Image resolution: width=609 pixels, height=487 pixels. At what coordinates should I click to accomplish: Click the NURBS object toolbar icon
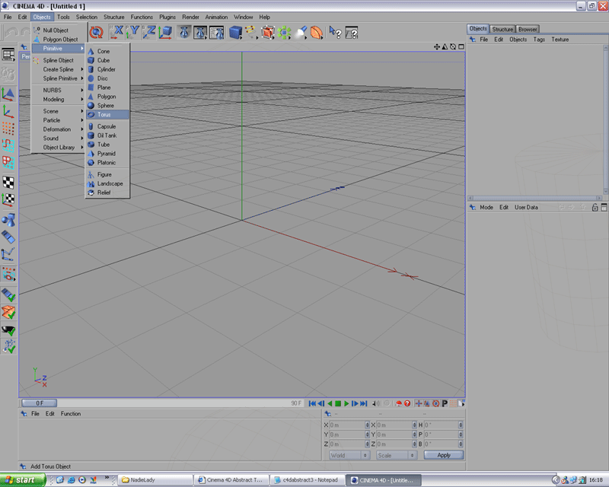[x=268, y=32]
